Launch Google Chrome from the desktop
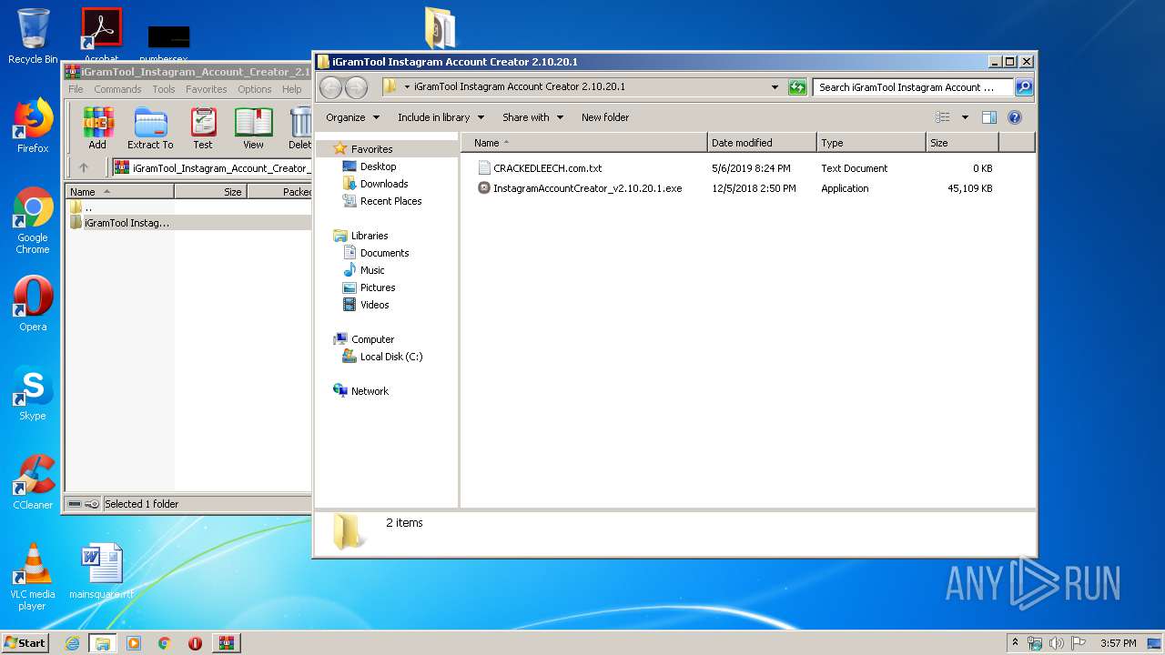Image resolution: width=1165 pixels, height=655 pixels. pyautogui.click(x=33, y=221)
